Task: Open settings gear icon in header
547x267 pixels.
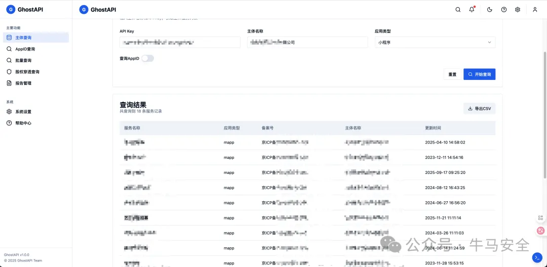Action: (x=518, y=10)
